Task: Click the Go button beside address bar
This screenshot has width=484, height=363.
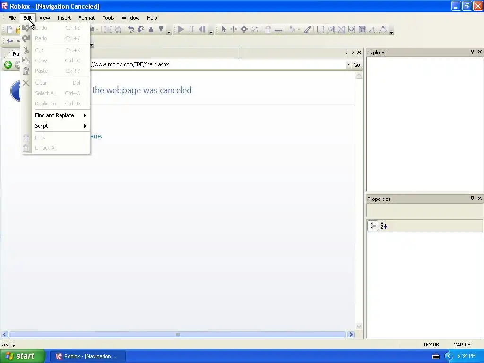Action: tap(357, 65)
